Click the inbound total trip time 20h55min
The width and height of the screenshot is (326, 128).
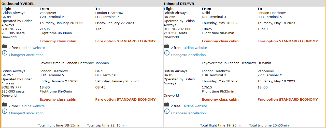269,125
